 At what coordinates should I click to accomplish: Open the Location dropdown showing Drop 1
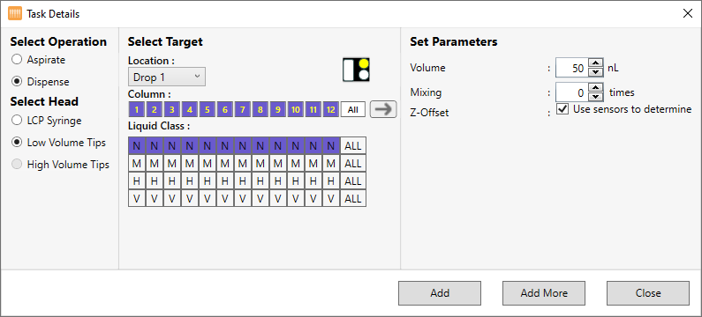pos(167,77)
